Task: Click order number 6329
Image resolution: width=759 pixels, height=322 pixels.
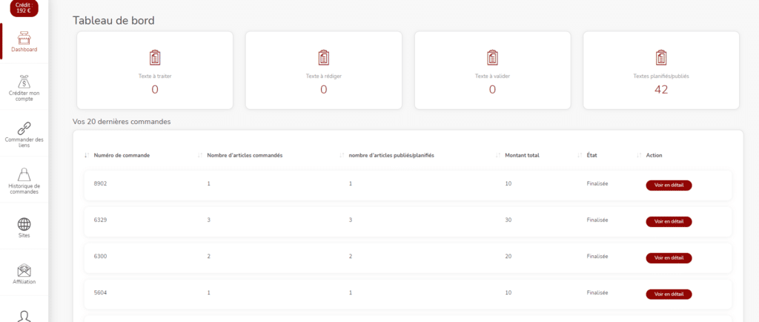Action: click(x=100, y=220)
